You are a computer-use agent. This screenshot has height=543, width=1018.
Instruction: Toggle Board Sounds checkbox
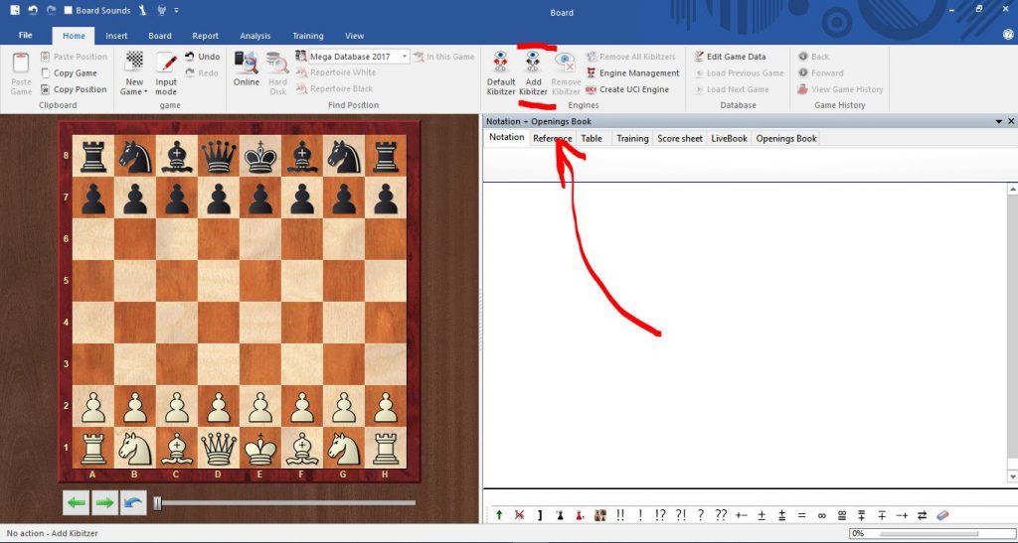coord(69,10)
